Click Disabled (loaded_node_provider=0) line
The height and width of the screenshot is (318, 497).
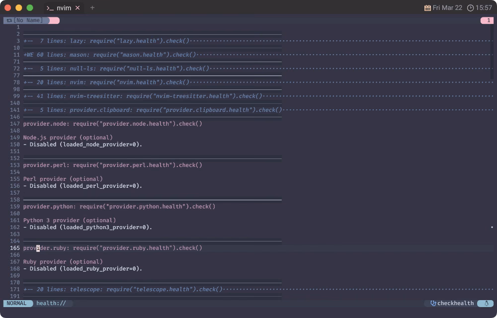pyautogui.click(x=83, y=145)
